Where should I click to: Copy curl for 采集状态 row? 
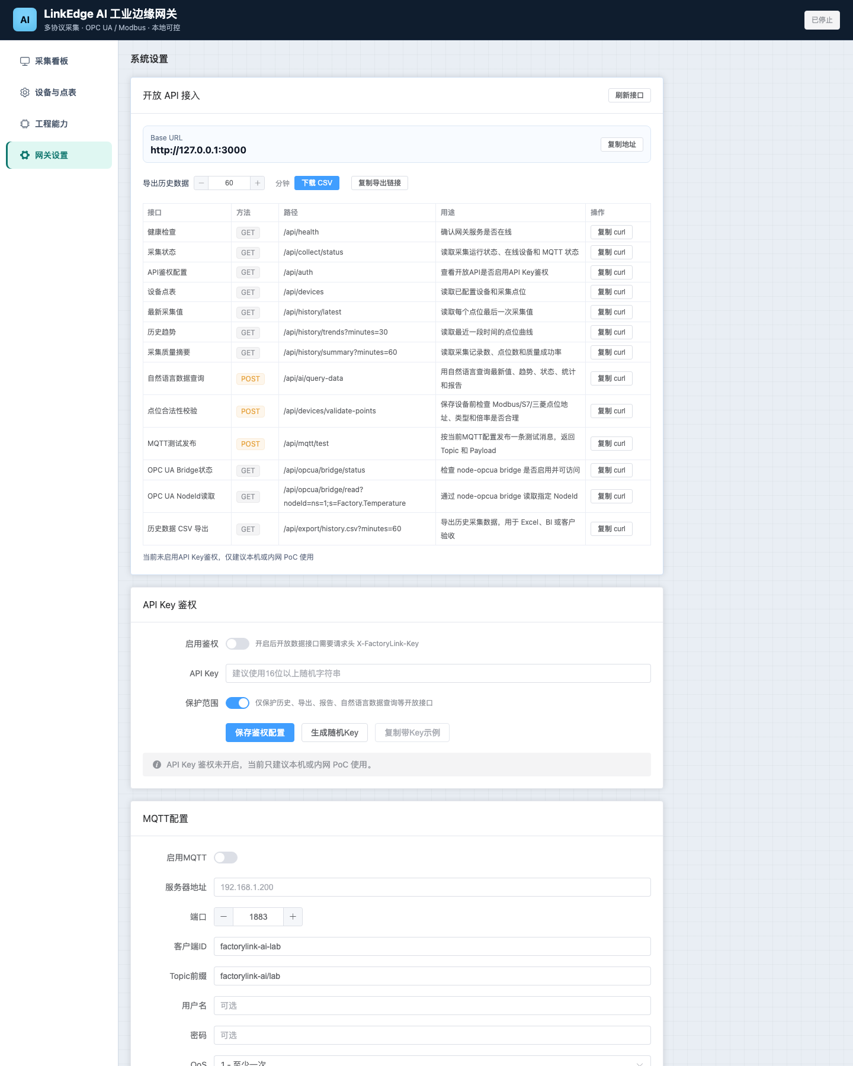pyautogui.click(x=611, y=252)
